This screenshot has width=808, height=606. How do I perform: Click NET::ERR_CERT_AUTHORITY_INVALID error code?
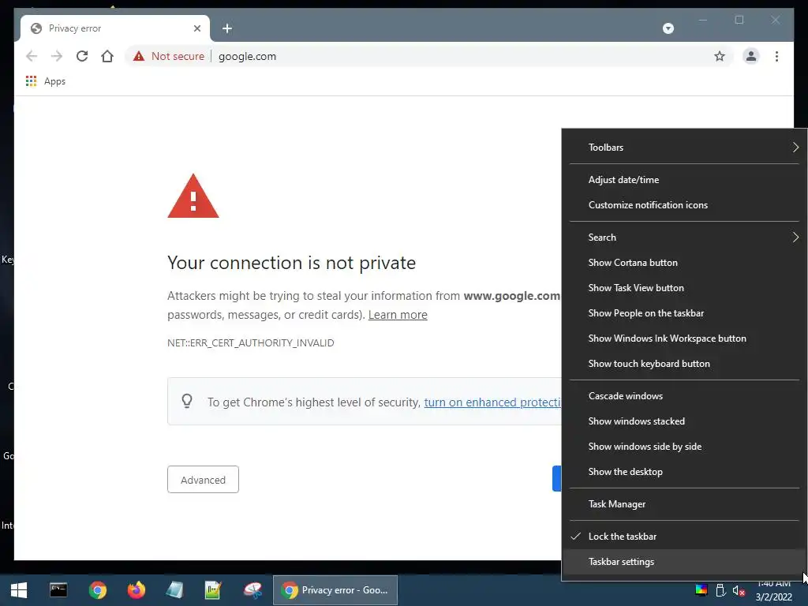250,343
